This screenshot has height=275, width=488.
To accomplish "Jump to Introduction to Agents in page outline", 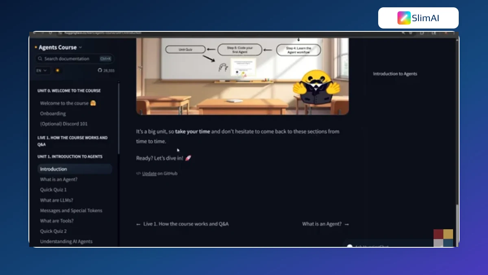I will (395, 74).
